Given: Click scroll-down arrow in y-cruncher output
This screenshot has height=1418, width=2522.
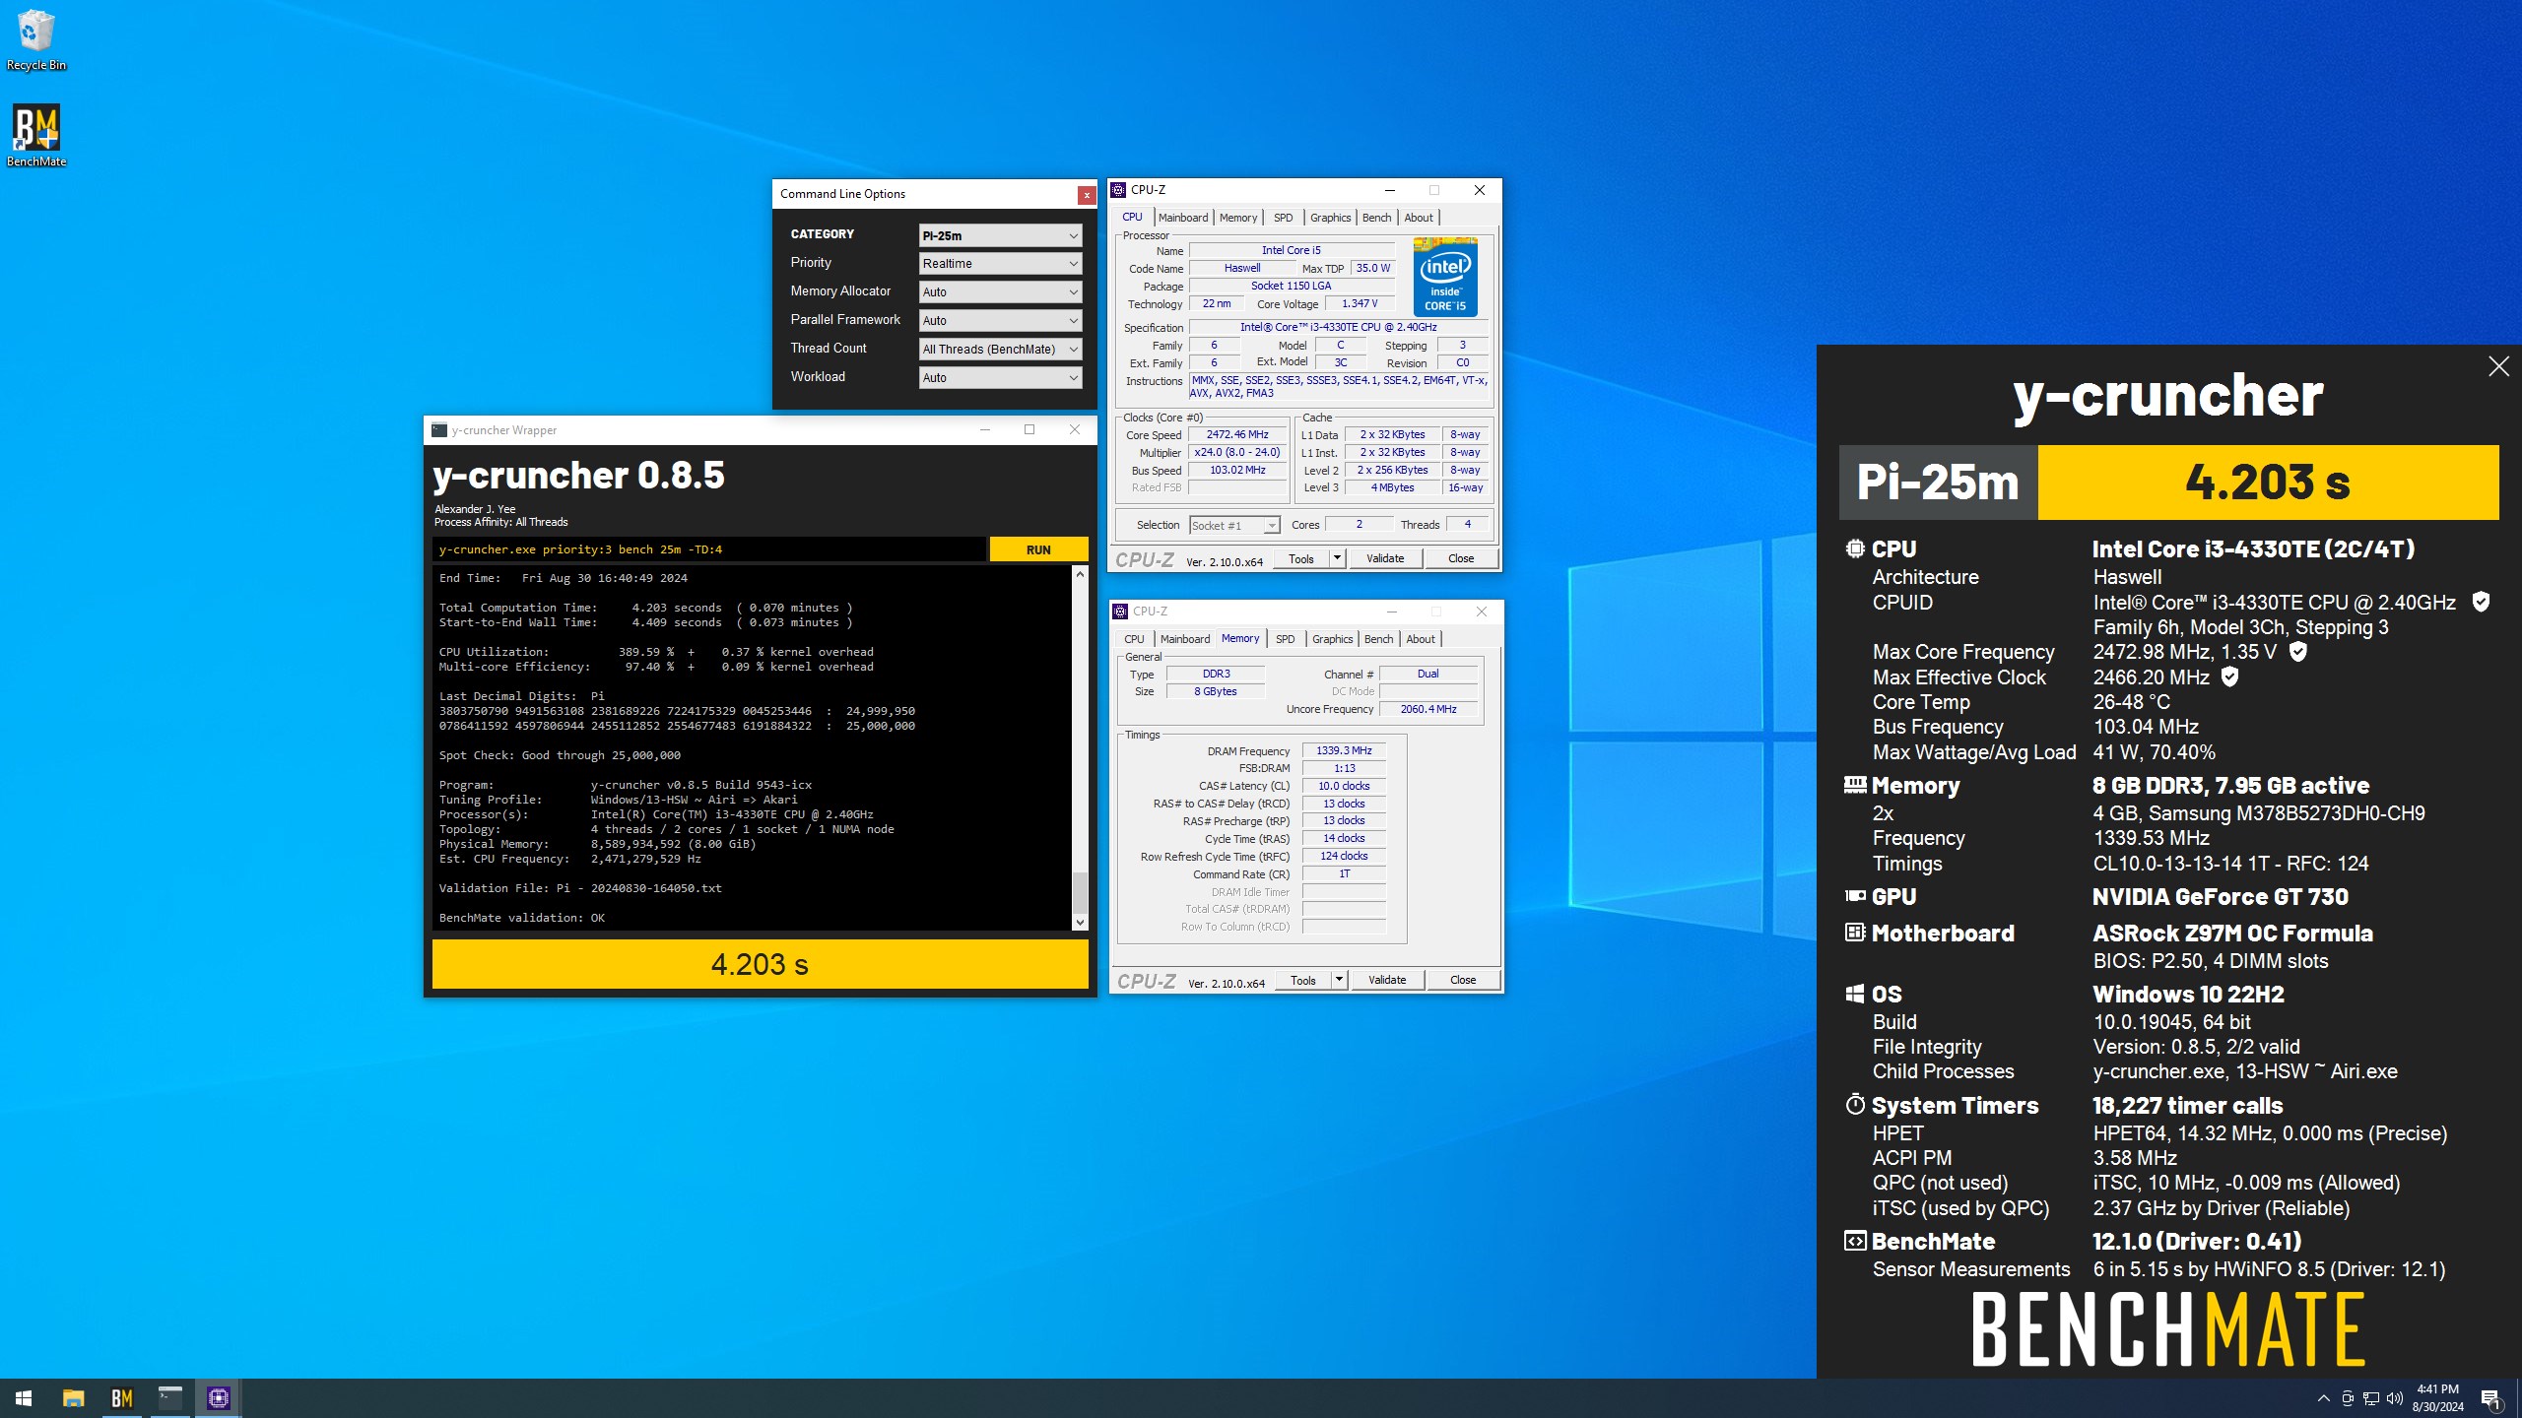Looking at the screenshot, I should point(1080,923).
